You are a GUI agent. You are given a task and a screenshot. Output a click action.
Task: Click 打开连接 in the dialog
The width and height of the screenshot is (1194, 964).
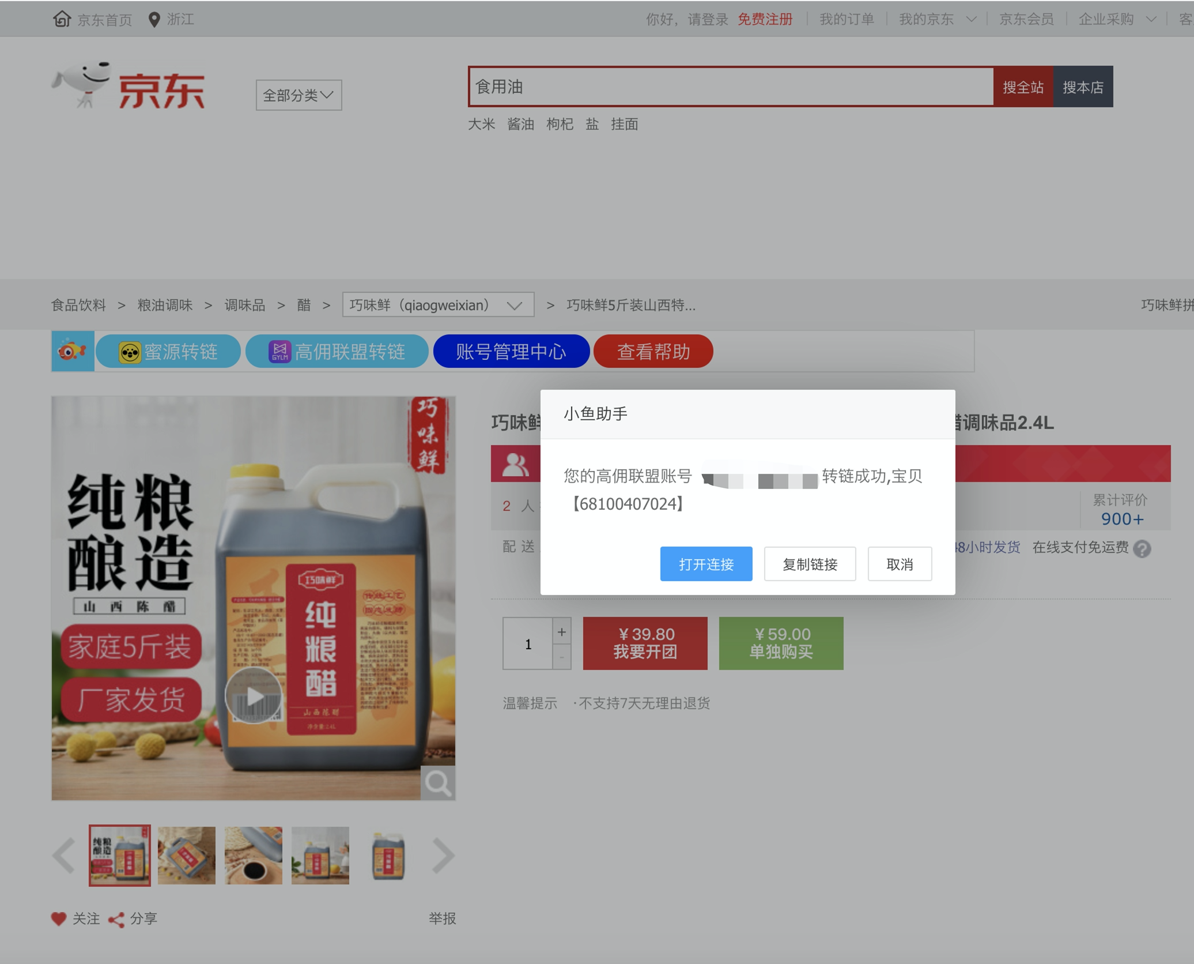pyautogui.click(x=706, y=564)
